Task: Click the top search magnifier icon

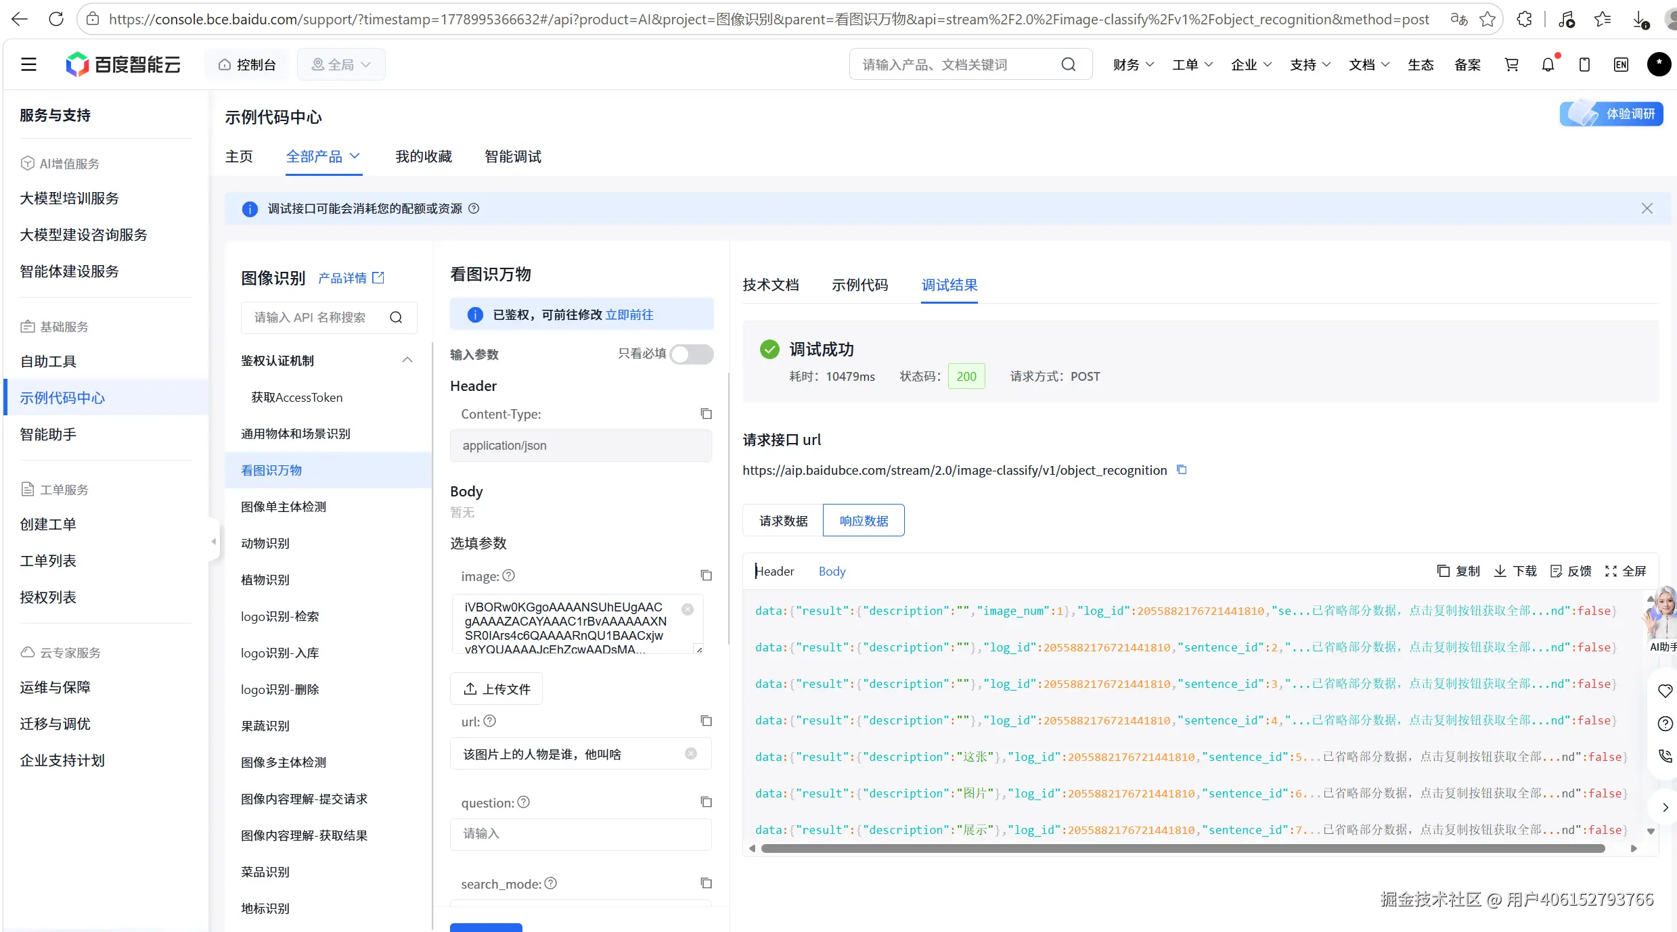Action: tap(1068, 64)
